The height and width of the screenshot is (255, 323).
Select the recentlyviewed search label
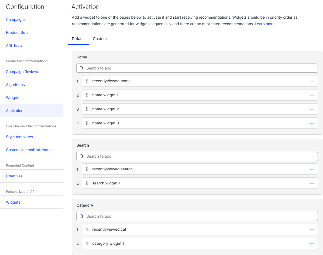coord(112,169)
